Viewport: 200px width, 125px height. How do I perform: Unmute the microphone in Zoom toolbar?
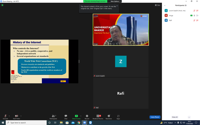pos(5,117)
